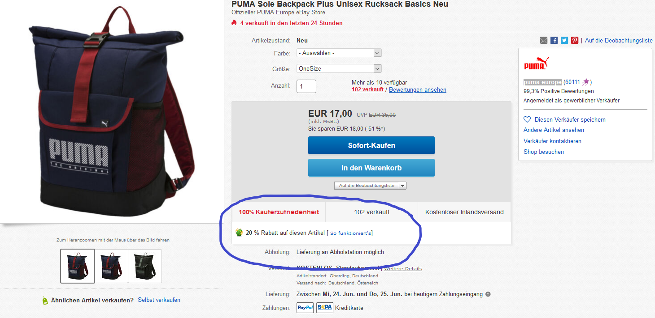This screenshot has width=655, height=318.
Task: Select the first backpack thumbnail
Action: pyautogui.click(x=78, y=266)
